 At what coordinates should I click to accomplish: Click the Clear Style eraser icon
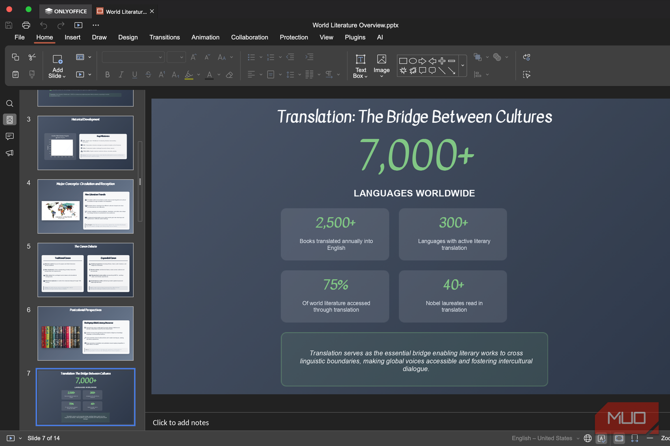pyautogui.click(x=229, y=75)
